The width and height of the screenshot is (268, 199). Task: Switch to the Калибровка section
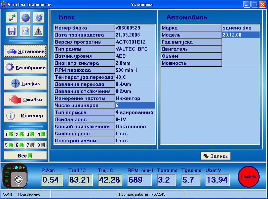tap(25, 67)
